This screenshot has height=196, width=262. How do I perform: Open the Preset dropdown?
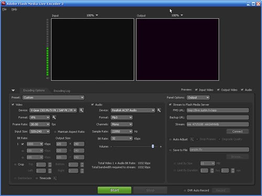[x=53, y=98]
